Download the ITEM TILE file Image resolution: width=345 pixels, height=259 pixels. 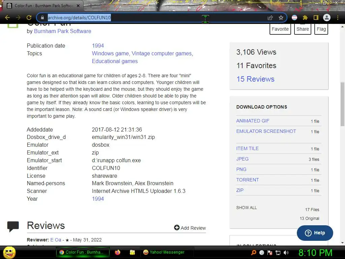pyautogui.click(x=247, y=148)
